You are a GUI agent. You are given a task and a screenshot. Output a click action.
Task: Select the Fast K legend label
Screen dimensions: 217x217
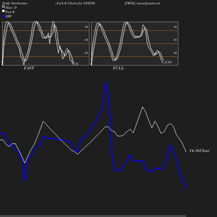(10, 12)
